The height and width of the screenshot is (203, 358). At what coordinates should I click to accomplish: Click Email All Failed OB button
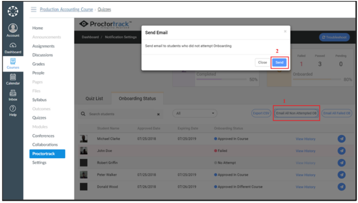(x=337, y=113)
